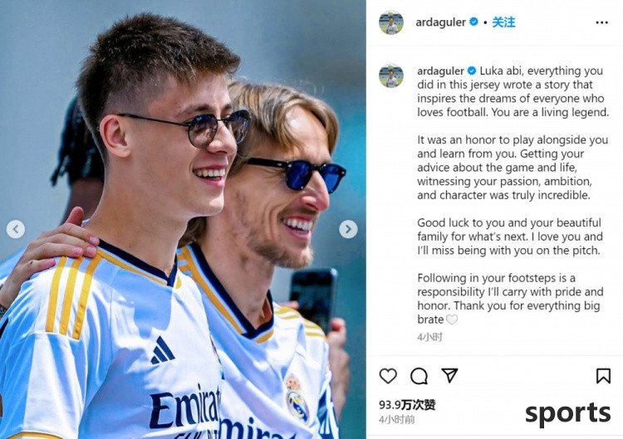Viewport: 623px width, 439px height.
Task: Click the main post photo
Action: point(183,219)
